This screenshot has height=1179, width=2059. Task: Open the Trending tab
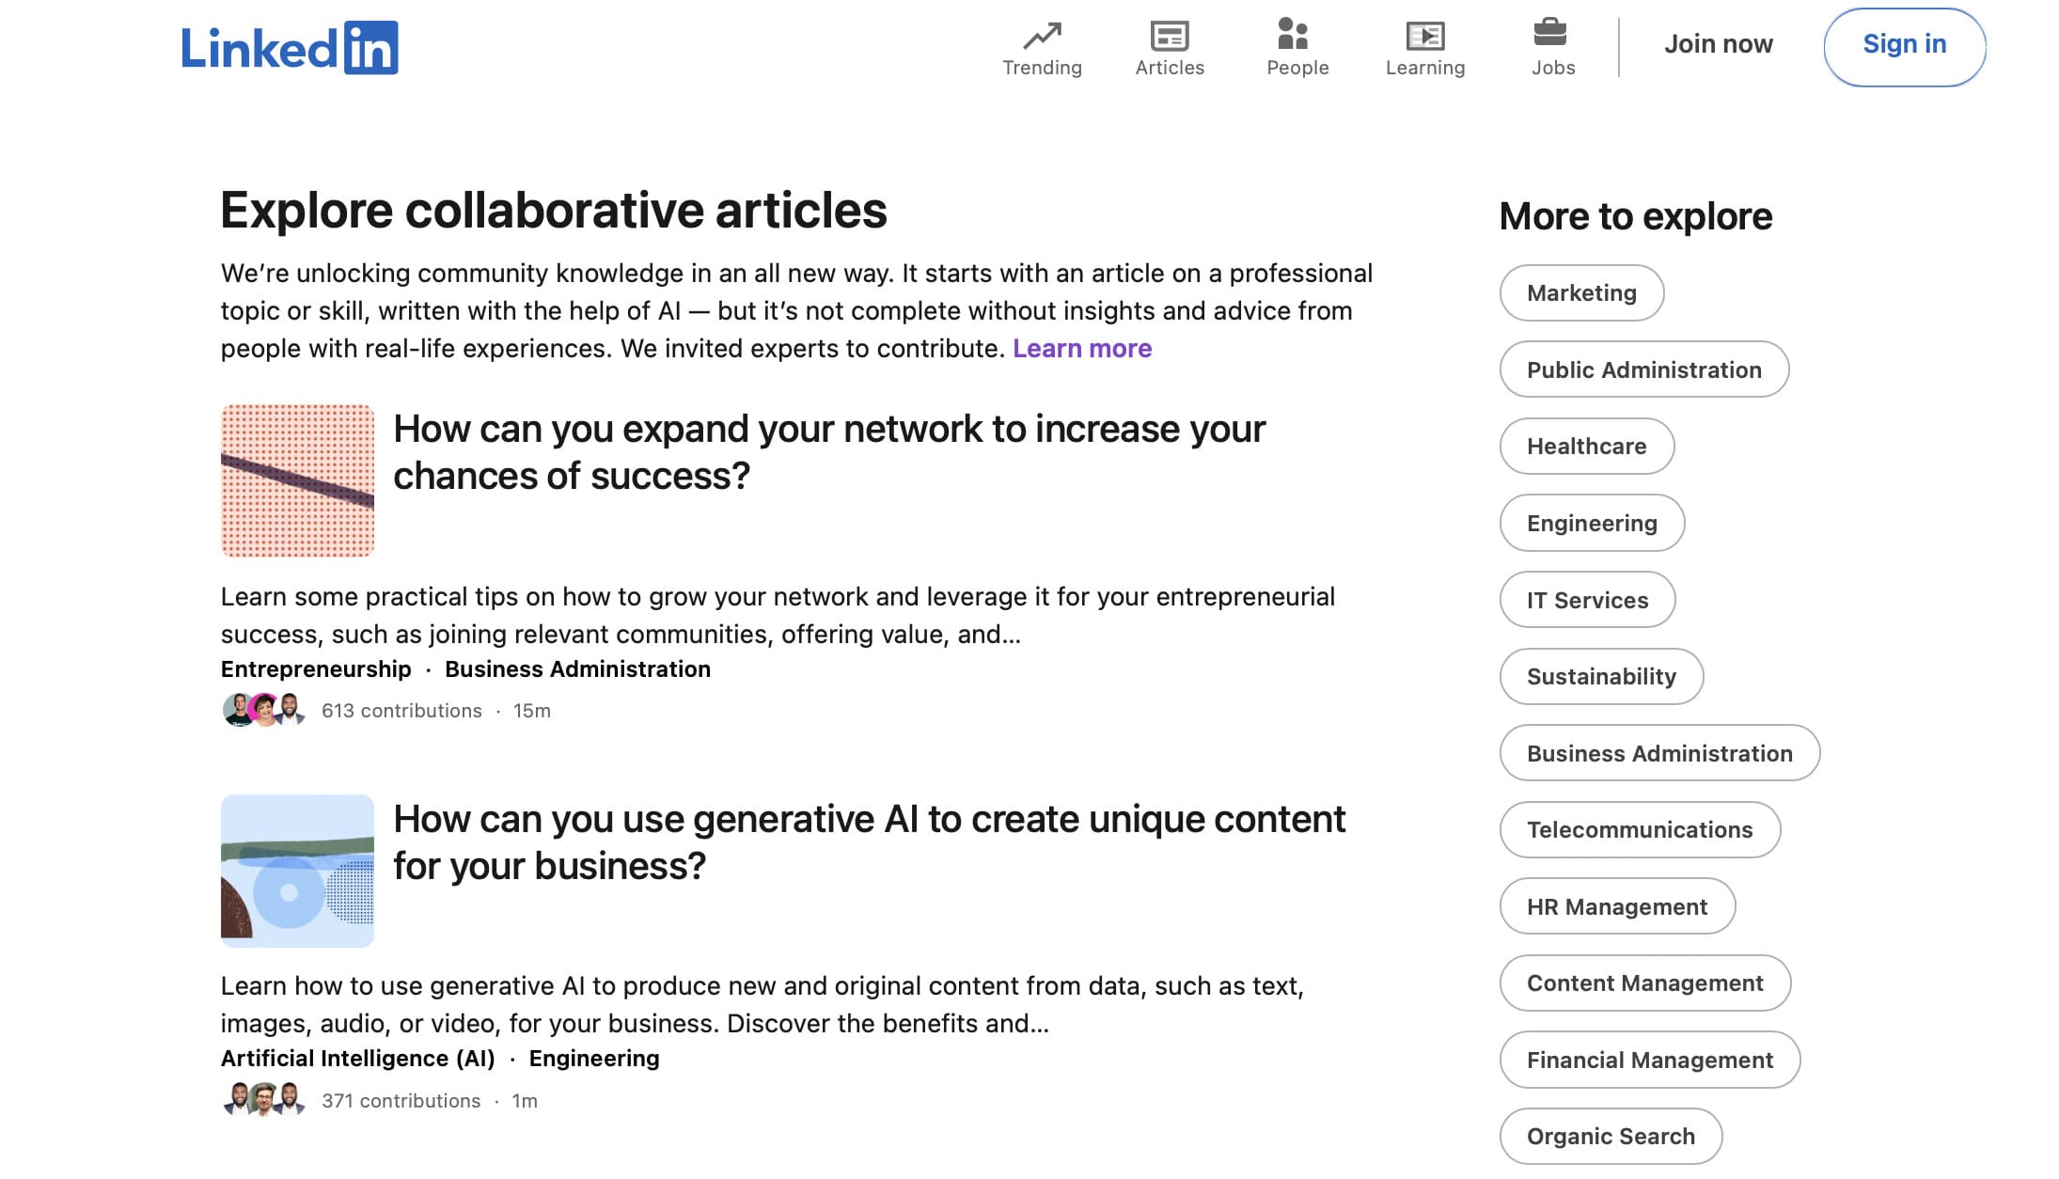pos(1043,47)
